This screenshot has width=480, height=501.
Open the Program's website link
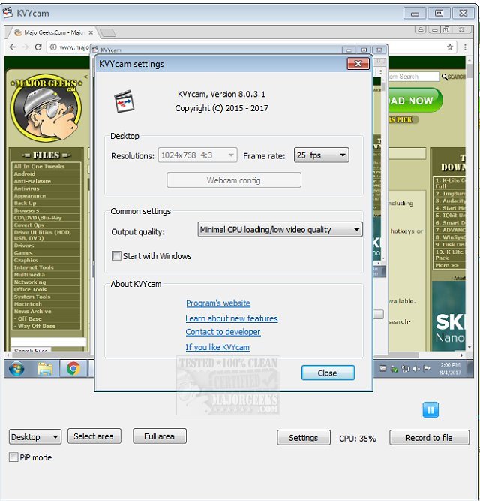tap(218, 303)
